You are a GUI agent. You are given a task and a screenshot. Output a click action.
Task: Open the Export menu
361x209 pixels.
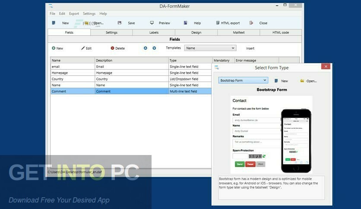pyautogui.click(x=74, y=13)
